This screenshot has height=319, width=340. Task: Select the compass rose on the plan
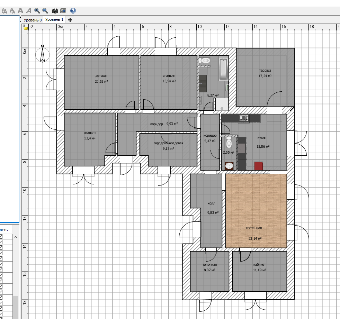(x=43, y=54)
